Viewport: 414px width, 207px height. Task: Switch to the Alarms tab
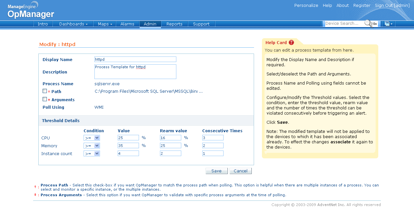pyautogui.click(x=127, y=24)
